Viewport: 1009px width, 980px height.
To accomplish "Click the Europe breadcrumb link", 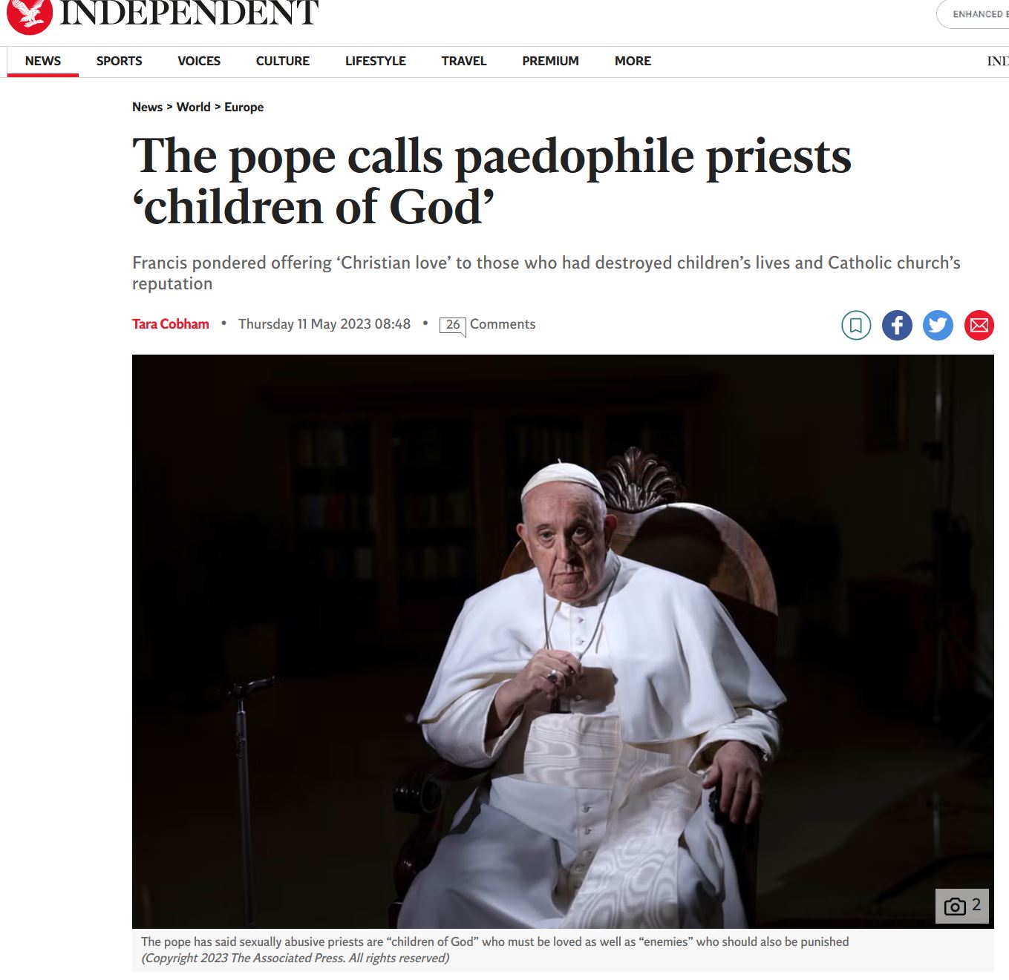I will coord(244,107).
